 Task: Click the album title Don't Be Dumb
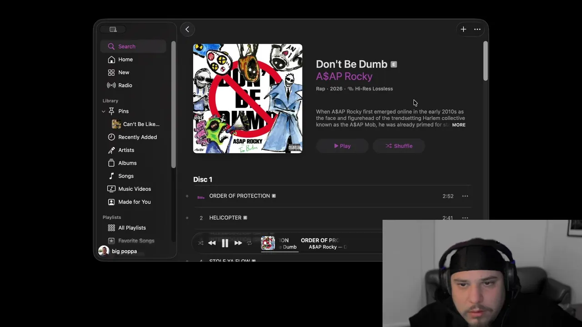coord(351,64)
